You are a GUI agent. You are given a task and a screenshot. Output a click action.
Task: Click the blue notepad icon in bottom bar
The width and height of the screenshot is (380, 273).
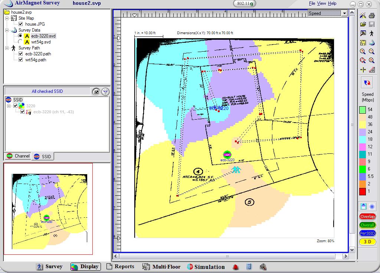pos(249,267)
